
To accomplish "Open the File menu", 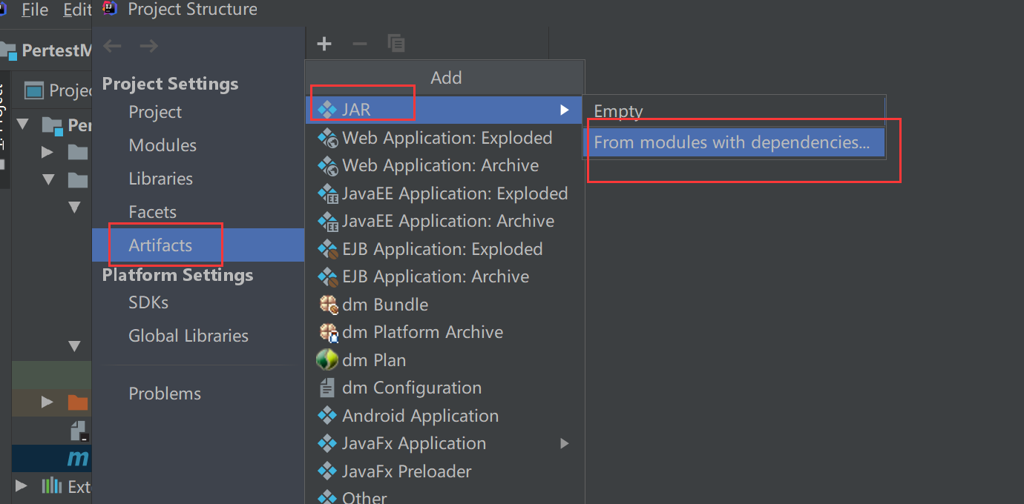I will coord(35,10).
